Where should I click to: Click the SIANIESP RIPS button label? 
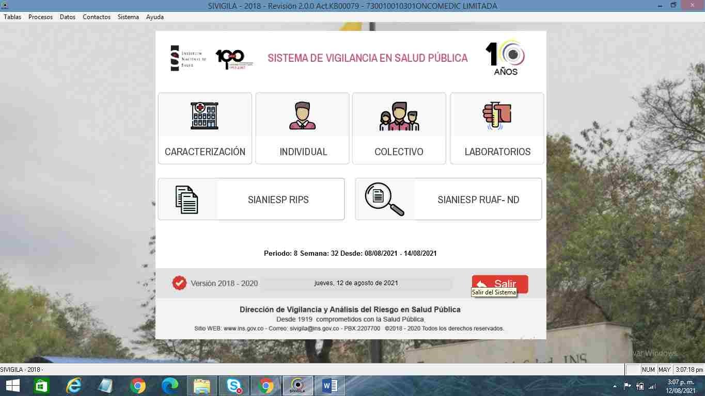278,200
